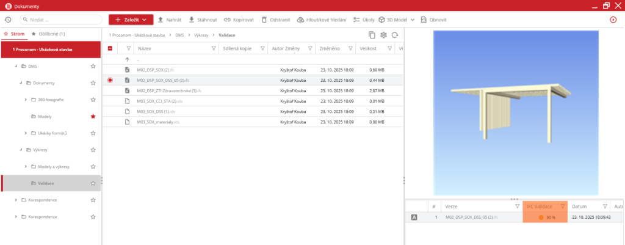This screenshot has width=625, height=245.
Task: Go to Výkresy in the breadcrumb
Action: point(201,35)
